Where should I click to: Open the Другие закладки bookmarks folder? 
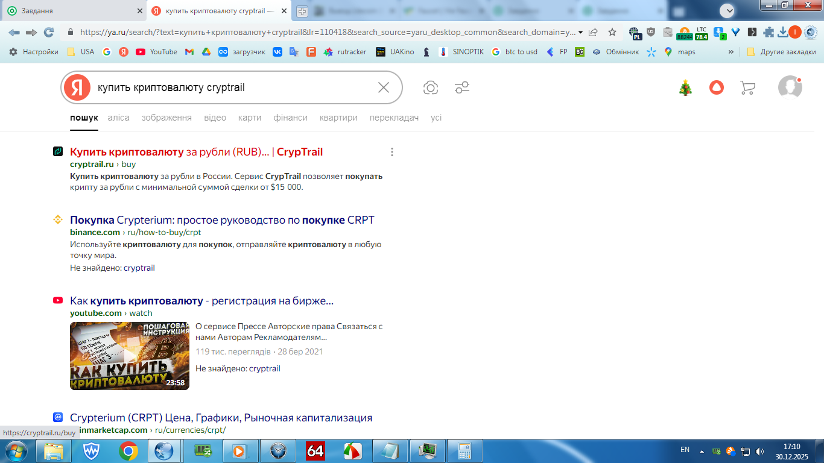781,52
